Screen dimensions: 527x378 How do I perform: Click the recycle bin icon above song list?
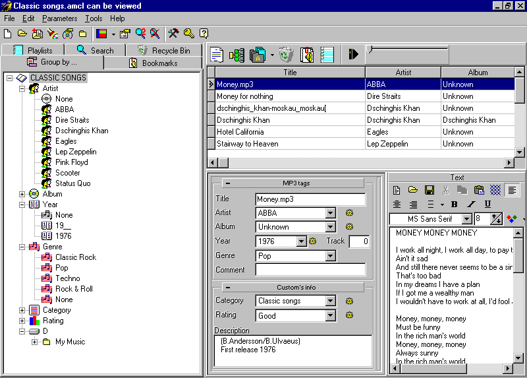[x=286, y=55]
